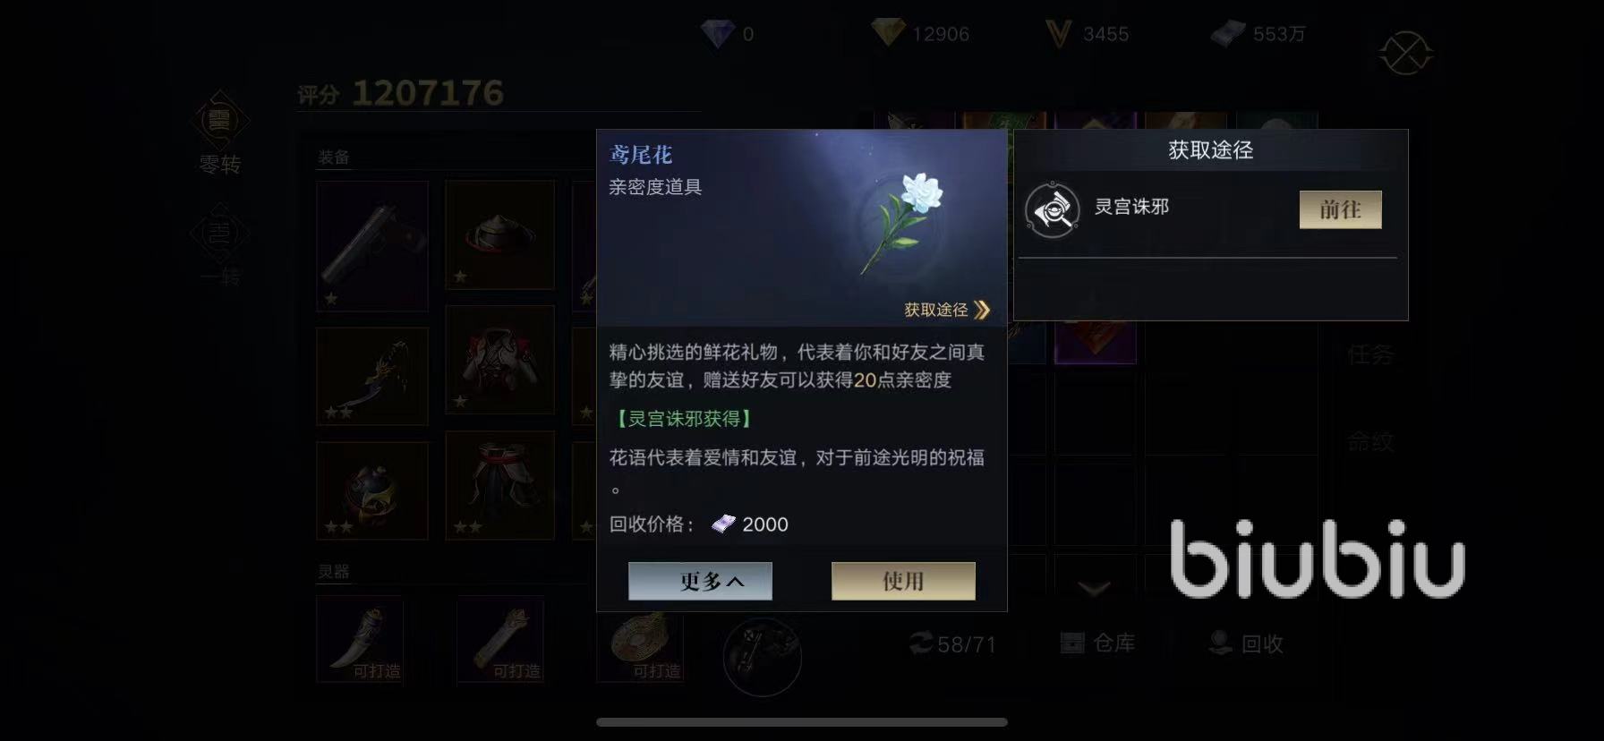Image resolution: width=1604 pixels, height=741 pixels.
Task: Open the 仓库 warehouse button
Action: tap(1097, 643)
